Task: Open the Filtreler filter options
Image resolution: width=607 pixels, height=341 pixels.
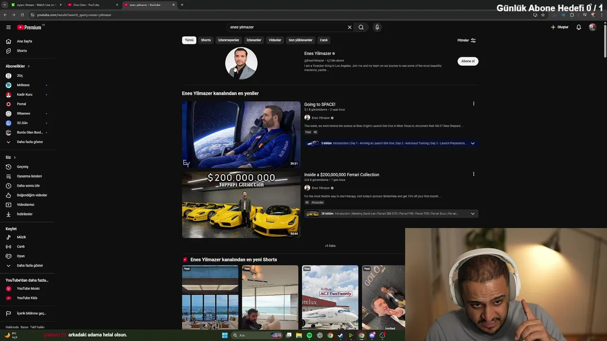Action: (467, 40)
